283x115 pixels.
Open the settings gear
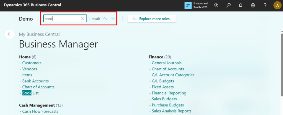(253, 5)
